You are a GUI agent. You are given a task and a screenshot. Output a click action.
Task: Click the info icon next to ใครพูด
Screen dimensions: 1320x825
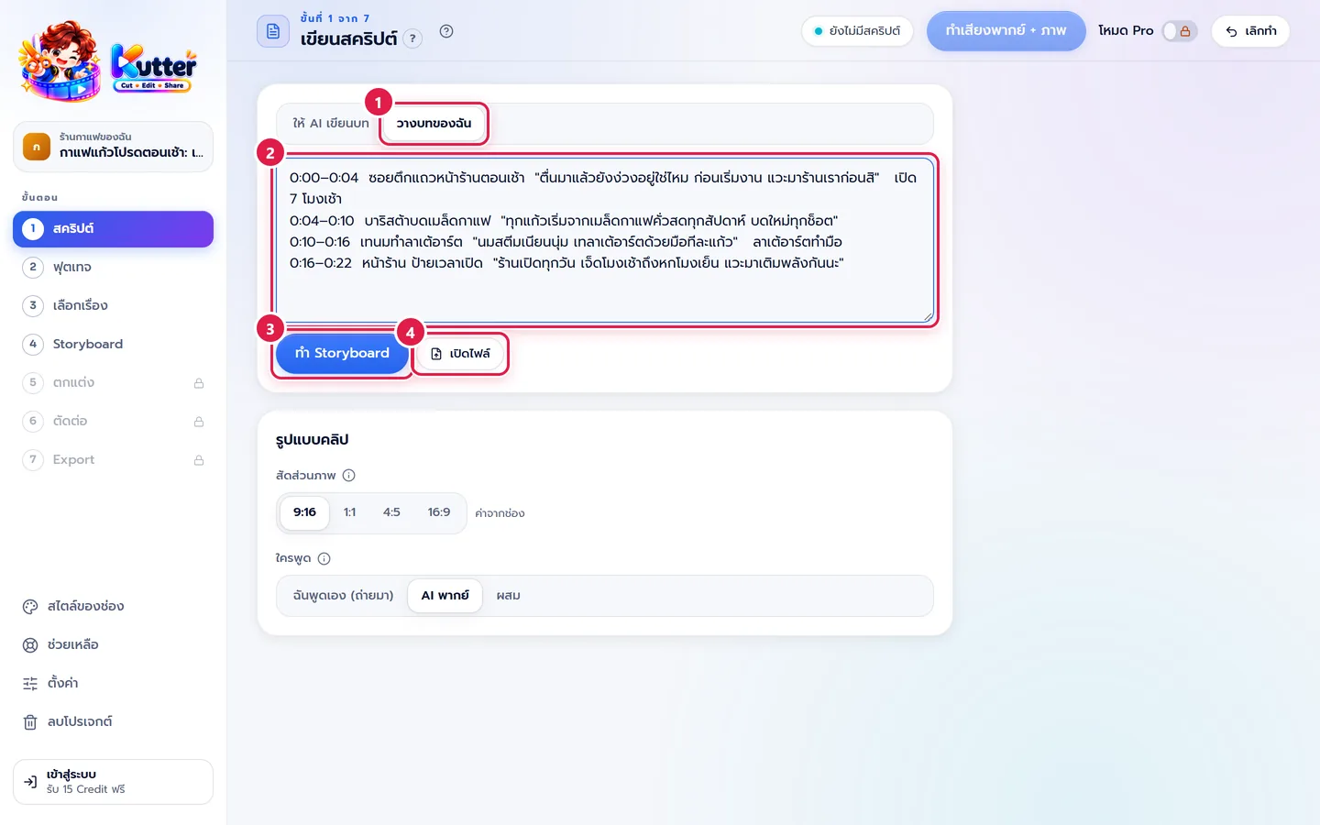coord(324,558)
